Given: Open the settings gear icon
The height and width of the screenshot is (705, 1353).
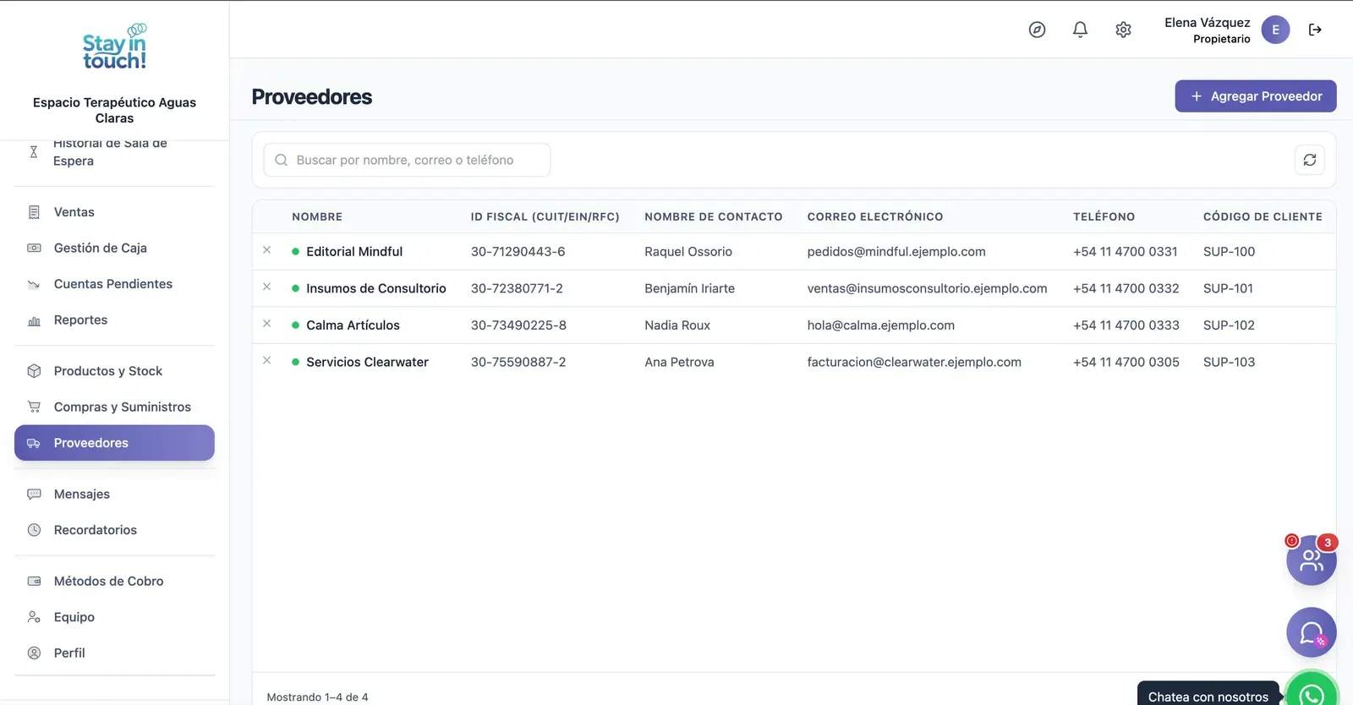Looking at the screenshot, I should click(x=1123, y=30).
